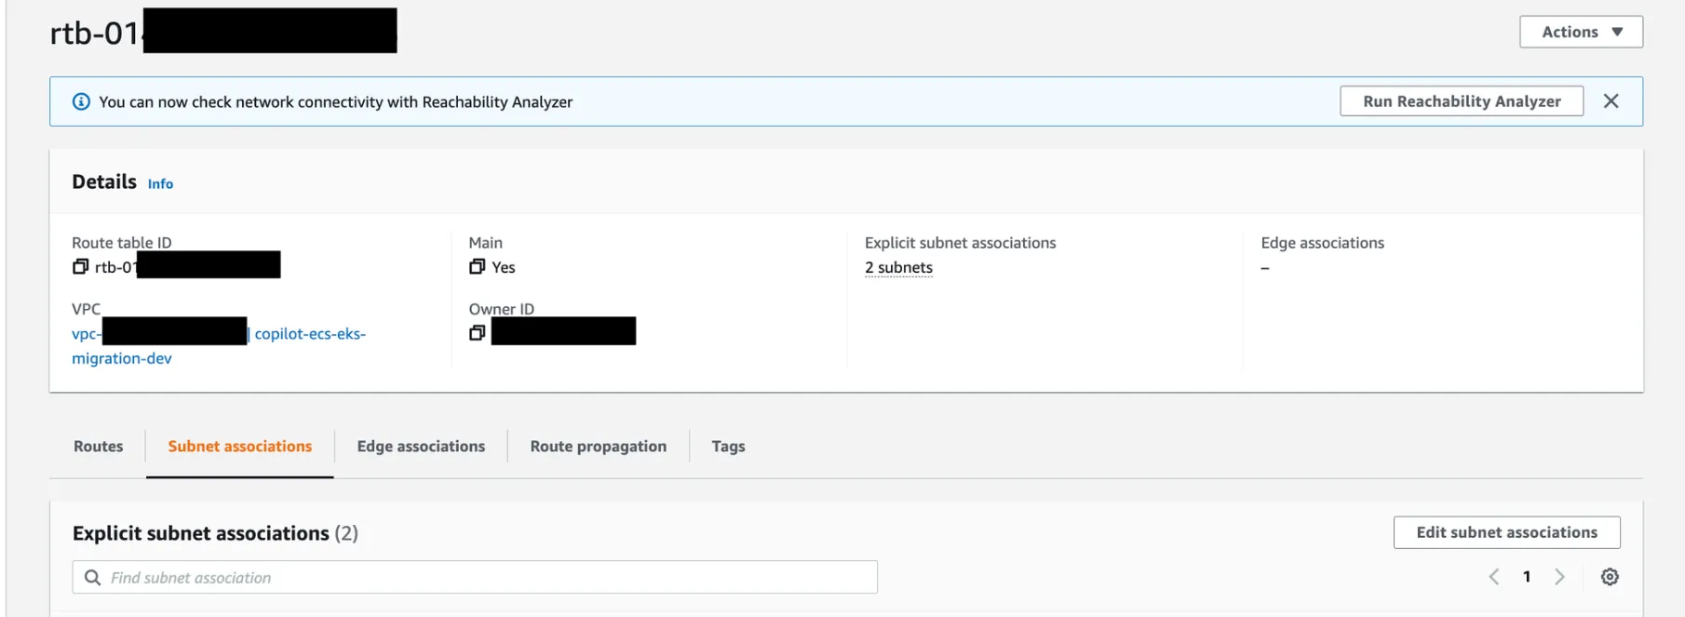The width and height of the screenshot is (1685, 617).
Task: Click the Route table ID label
Action: click(x=122, y=243)
